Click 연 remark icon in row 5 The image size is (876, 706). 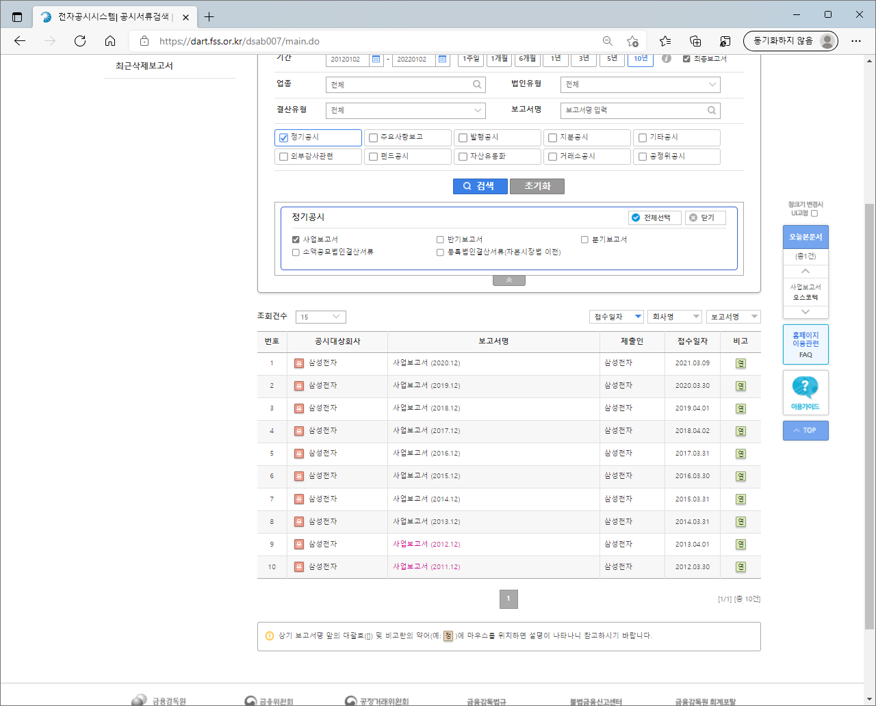coord(740,454)
